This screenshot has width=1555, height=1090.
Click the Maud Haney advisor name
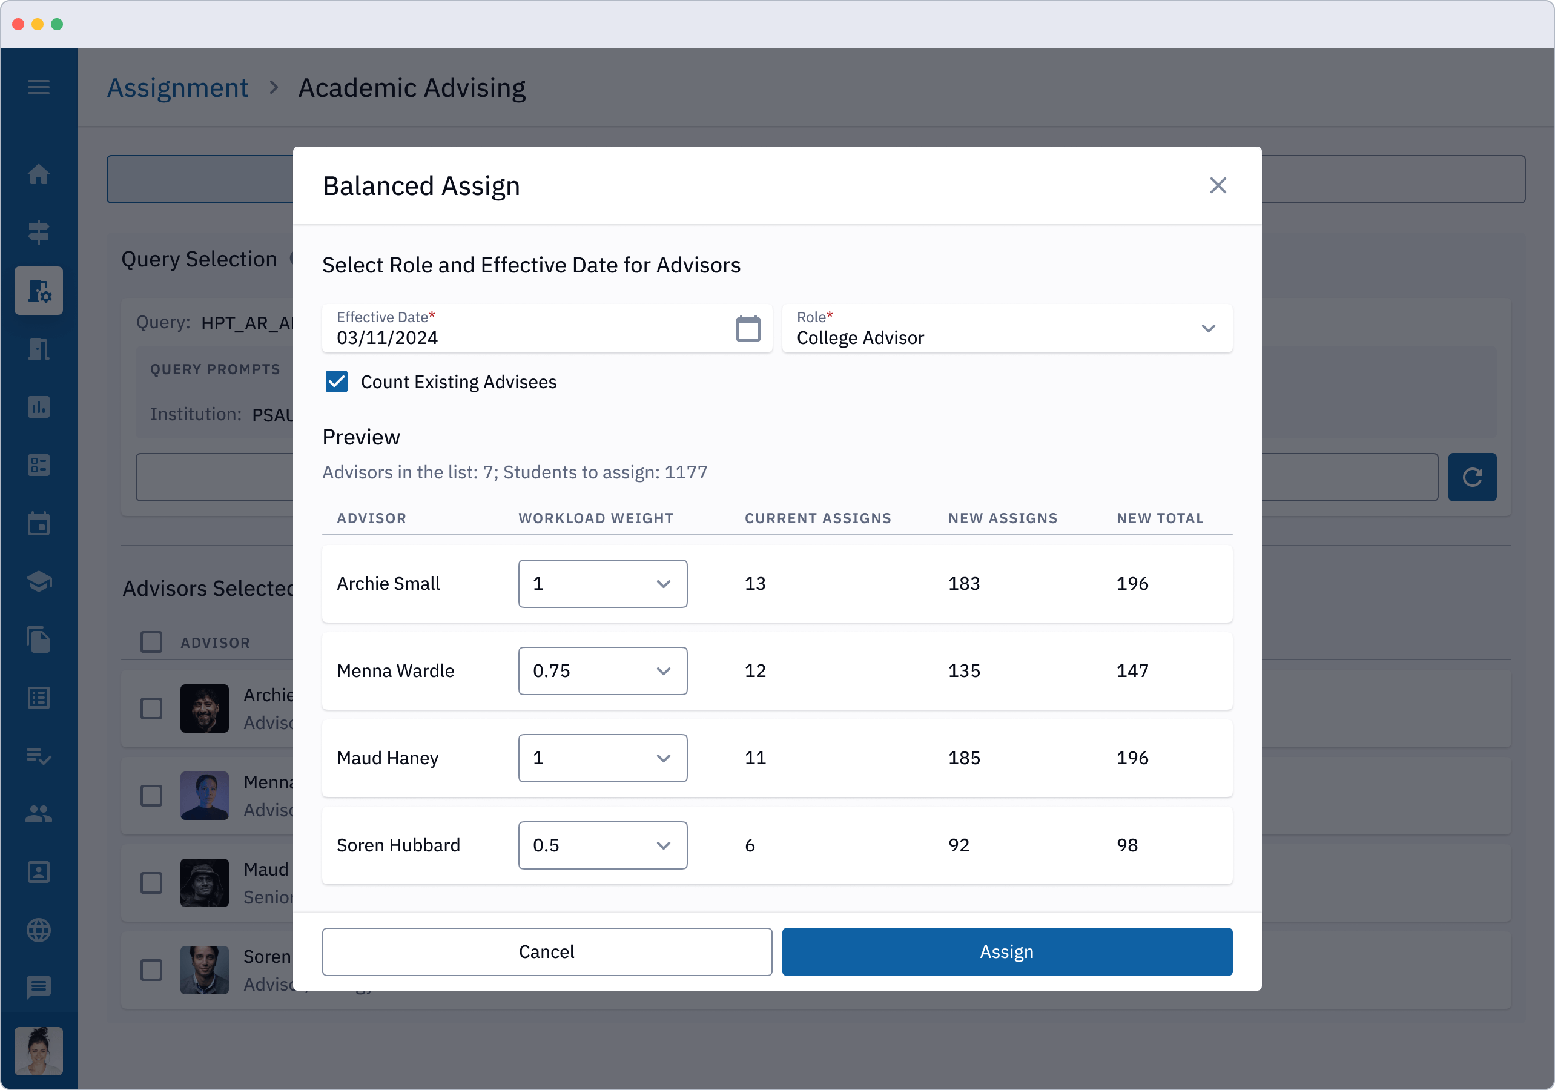pos(388,758)
